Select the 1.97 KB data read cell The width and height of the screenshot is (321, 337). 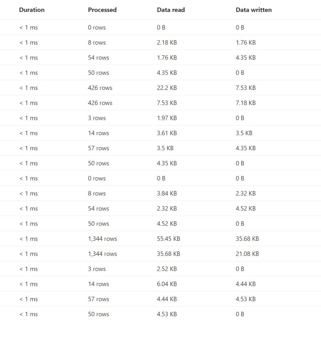tap(167, 118)
